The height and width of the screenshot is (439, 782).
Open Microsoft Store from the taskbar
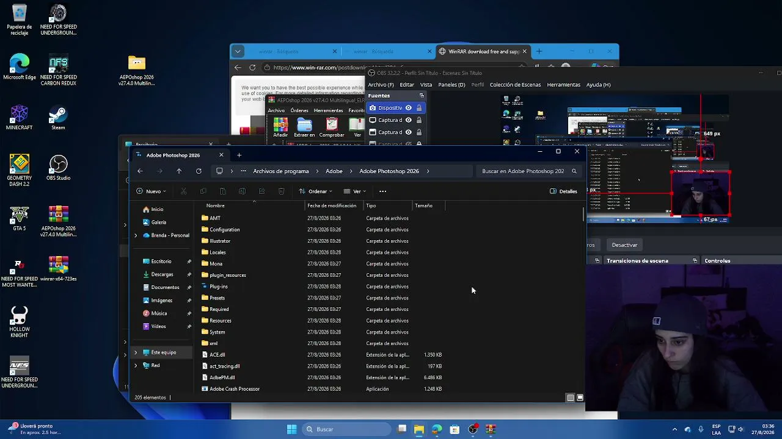pyautogui.click(x=455, y=429)
